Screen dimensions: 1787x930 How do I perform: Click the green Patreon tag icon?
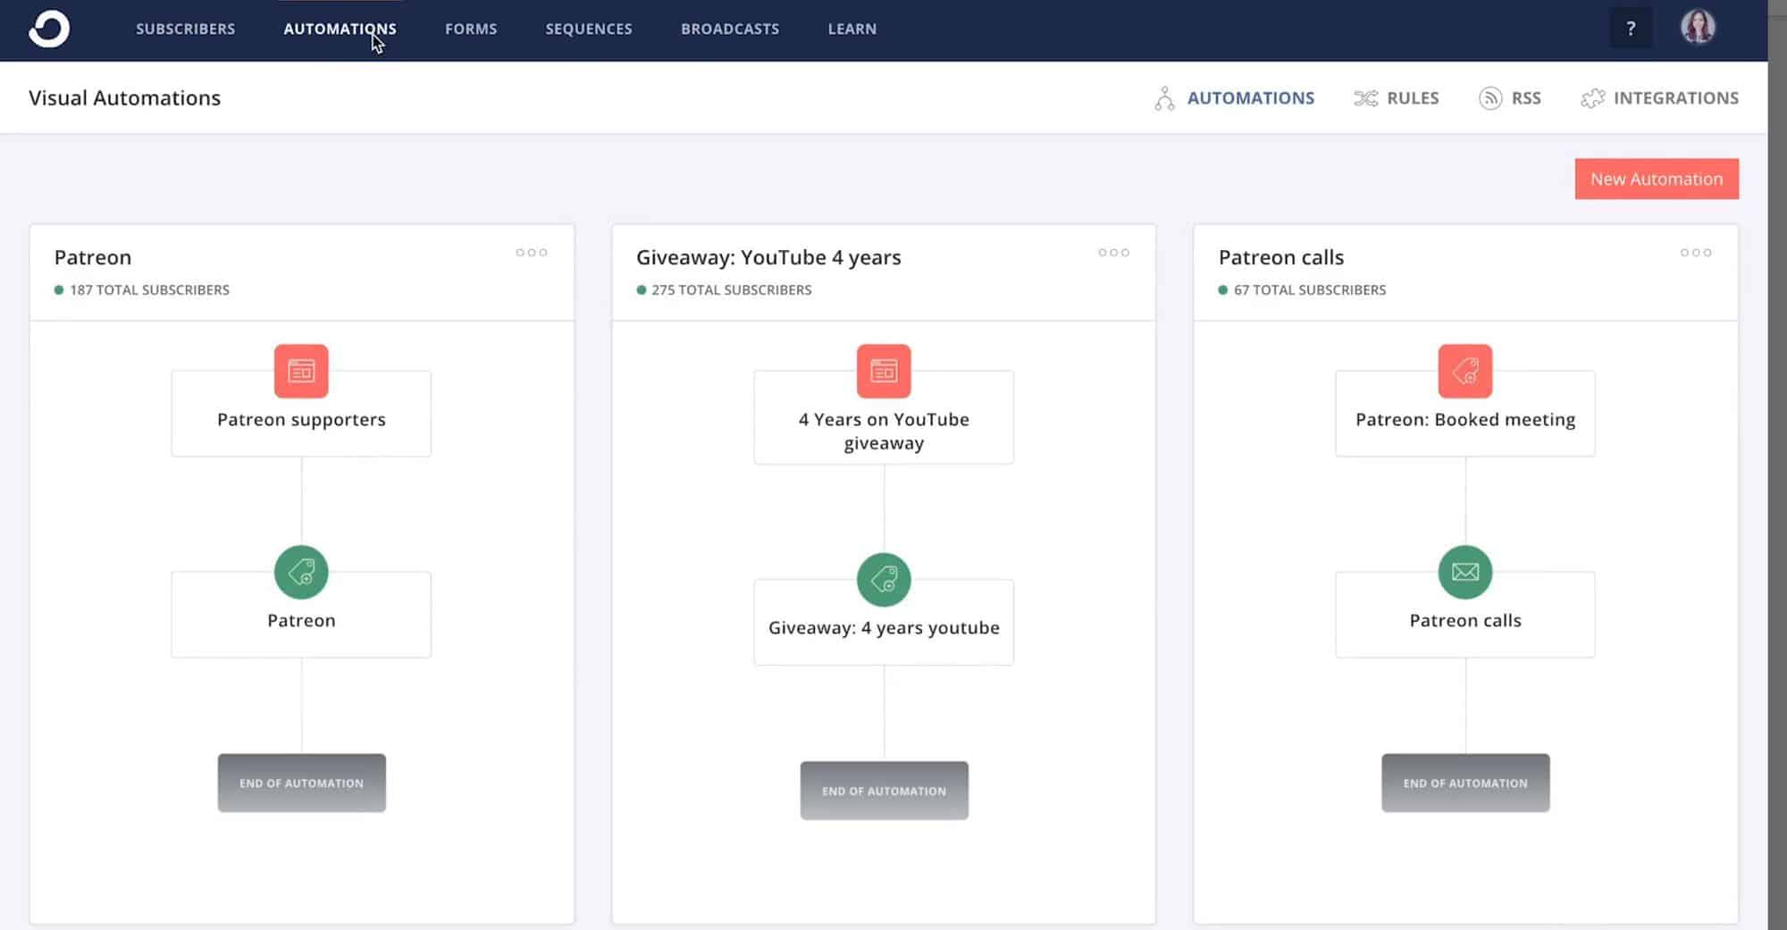pyautogui.click(x=301, y=572)
